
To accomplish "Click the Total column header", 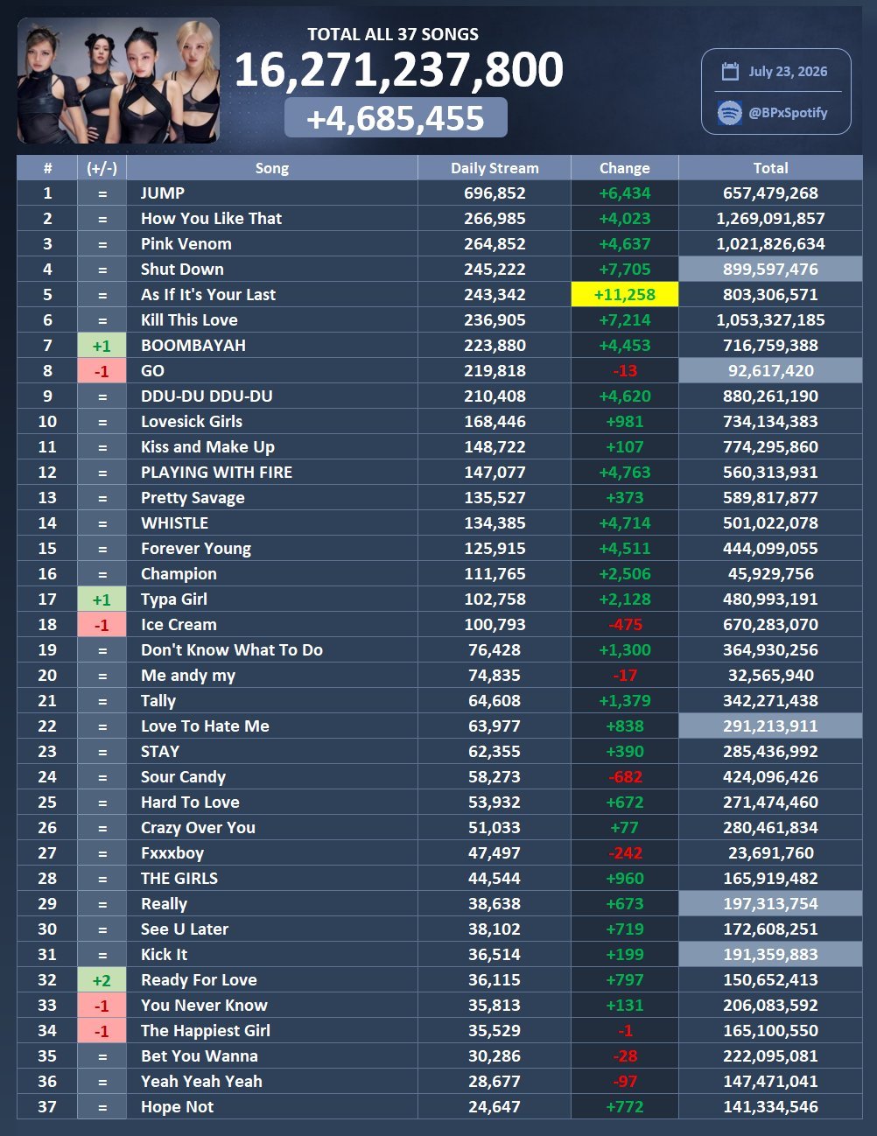I will [x=770, y=168].
